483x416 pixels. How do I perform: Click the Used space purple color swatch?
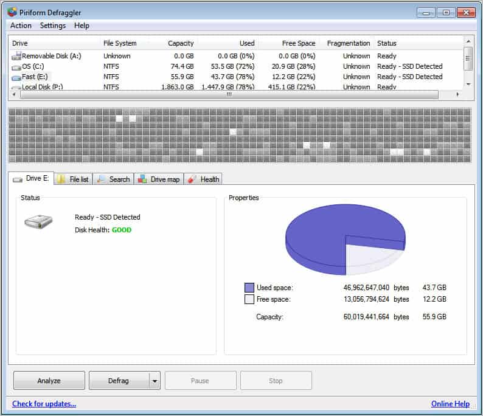pos(249,288)
